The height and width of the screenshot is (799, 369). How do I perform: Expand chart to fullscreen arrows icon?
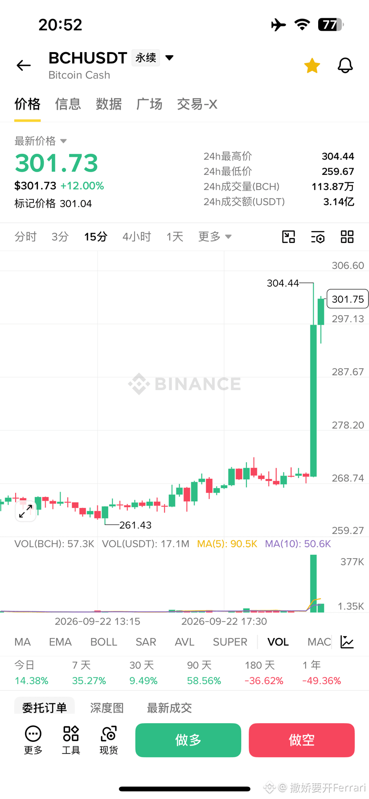pos(25,511)
